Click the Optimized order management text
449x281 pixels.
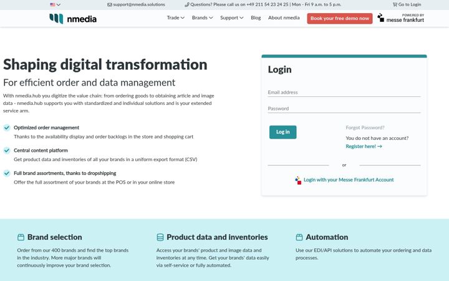tap(46, 127)
